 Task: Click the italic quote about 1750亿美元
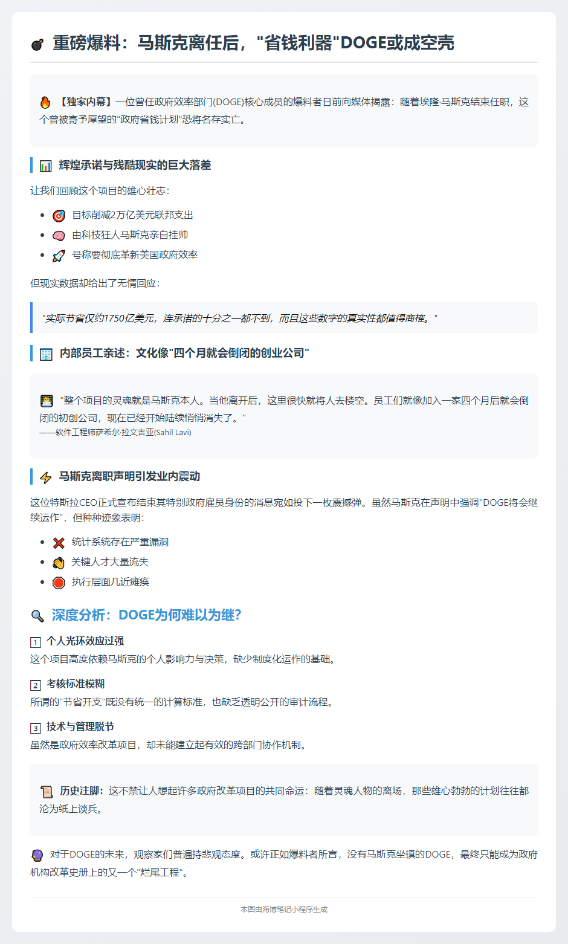coord(239,318)
